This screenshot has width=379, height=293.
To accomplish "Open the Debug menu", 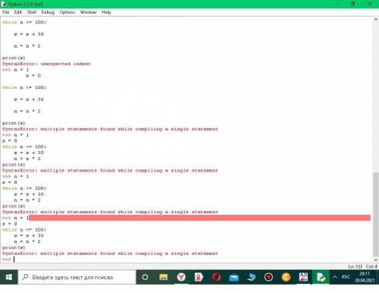I will [48, 12].
